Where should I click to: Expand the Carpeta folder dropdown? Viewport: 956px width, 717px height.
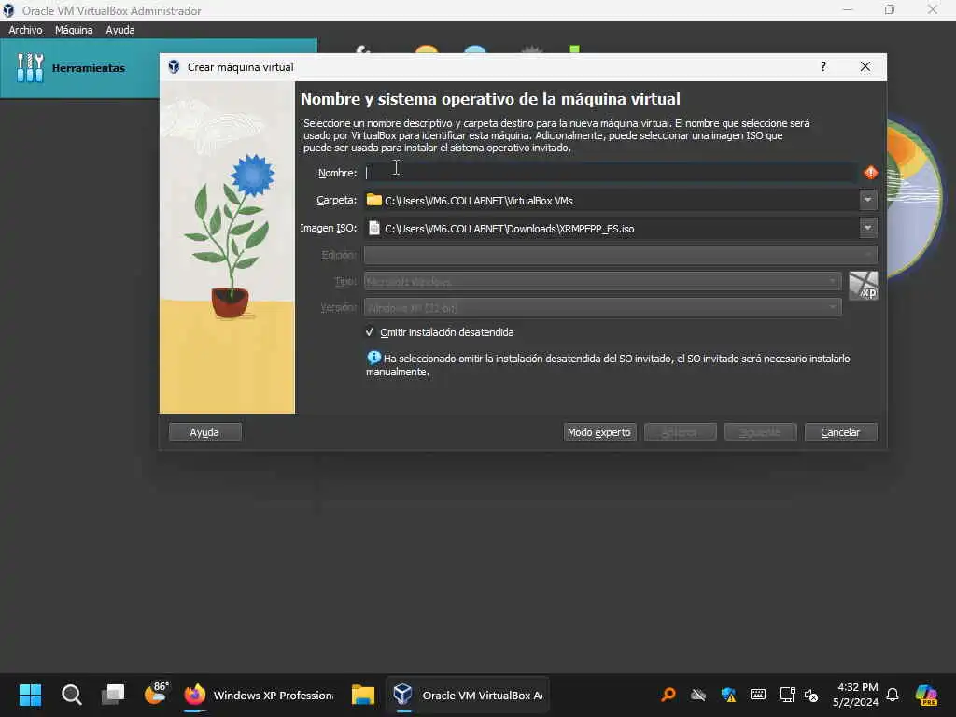(867, 200)
